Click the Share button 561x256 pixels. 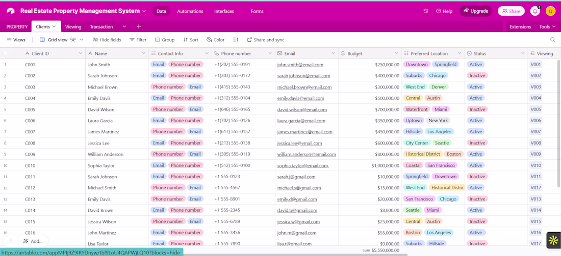tap(511, 11)
